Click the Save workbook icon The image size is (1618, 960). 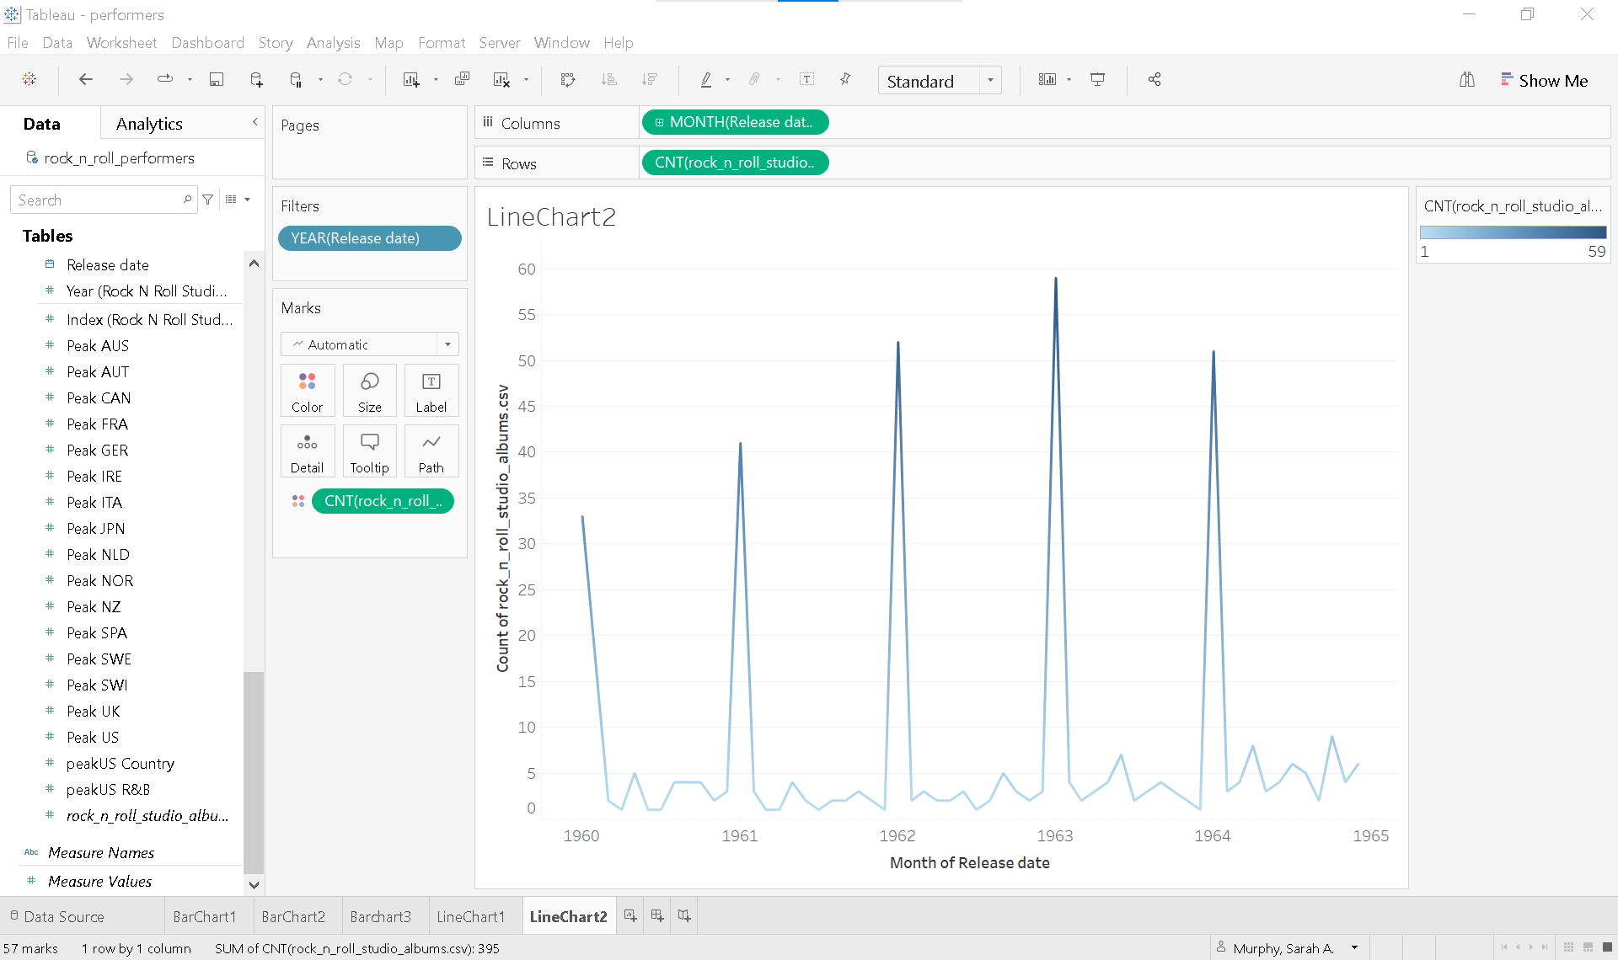[x=217, y=79]
